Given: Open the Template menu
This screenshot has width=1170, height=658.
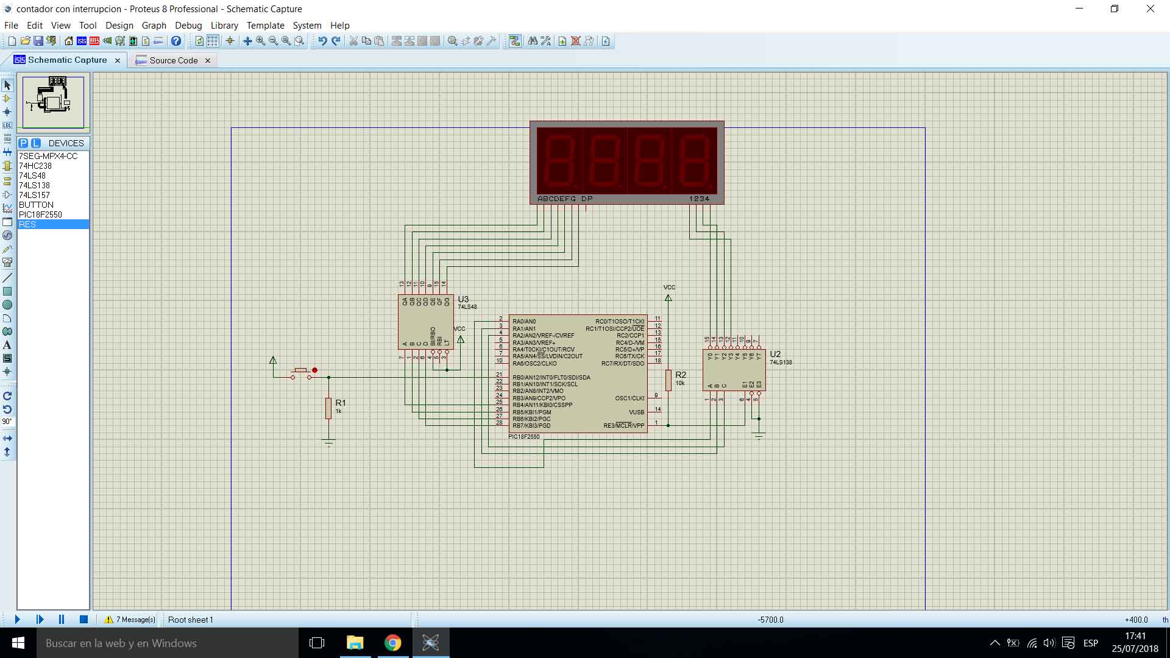Looking at the screenshot, I should [265, 26].
